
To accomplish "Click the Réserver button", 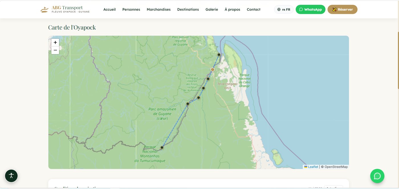I will tap(342, 9).
